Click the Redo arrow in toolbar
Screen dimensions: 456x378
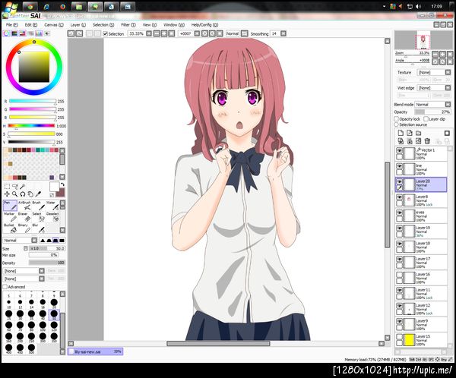tap(79, 33)
